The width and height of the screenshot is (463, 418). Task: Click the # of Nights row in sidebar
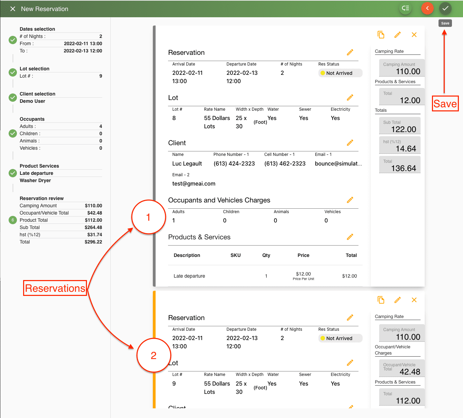[61, 36]
